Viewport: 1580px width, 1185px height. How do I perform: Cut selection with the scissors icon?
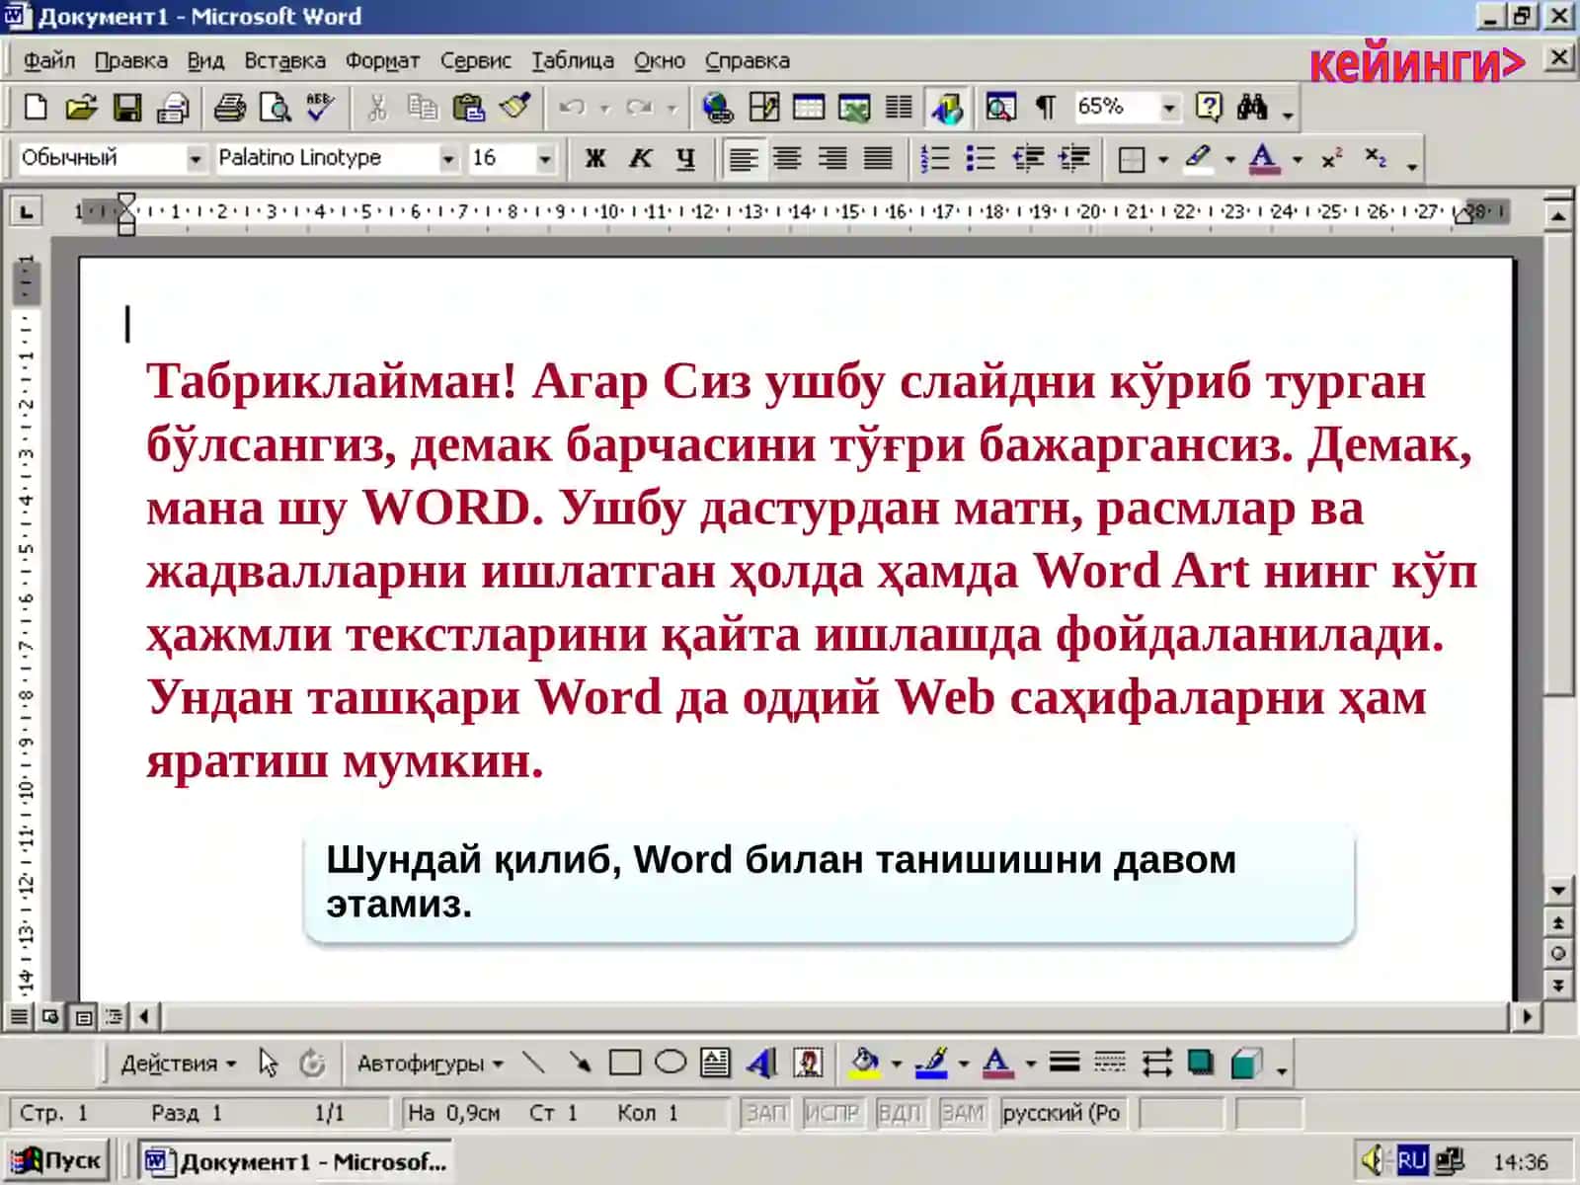[x=377, y=107]
